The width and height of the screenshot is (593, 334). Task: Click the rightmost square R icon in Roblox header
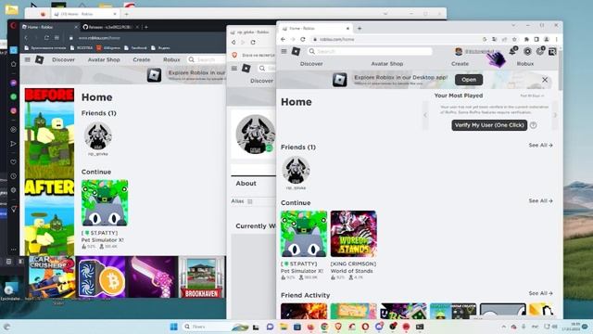point(552,51)
